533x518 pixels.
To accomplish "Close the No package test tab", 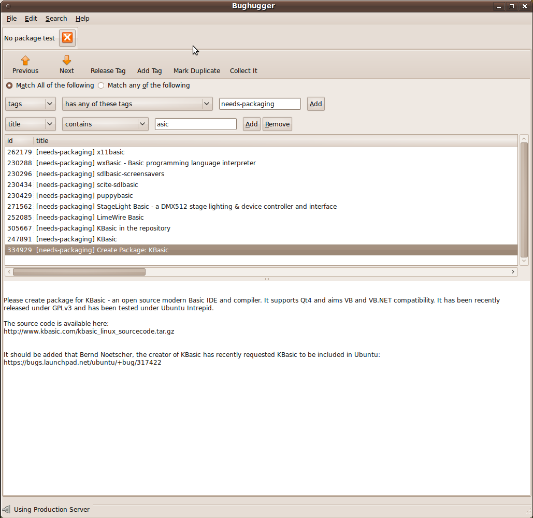I will [67, 37].
